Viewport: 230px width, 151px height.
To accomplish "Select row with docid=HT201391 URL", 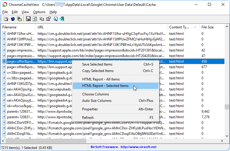I will tap(113, 50).
